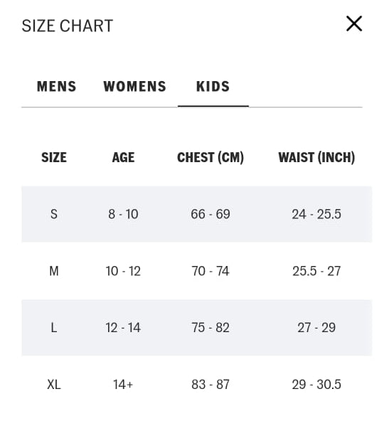Screen dimensions: 384x426
Task: Select the size S cell
Action: [x=54, y=214]
